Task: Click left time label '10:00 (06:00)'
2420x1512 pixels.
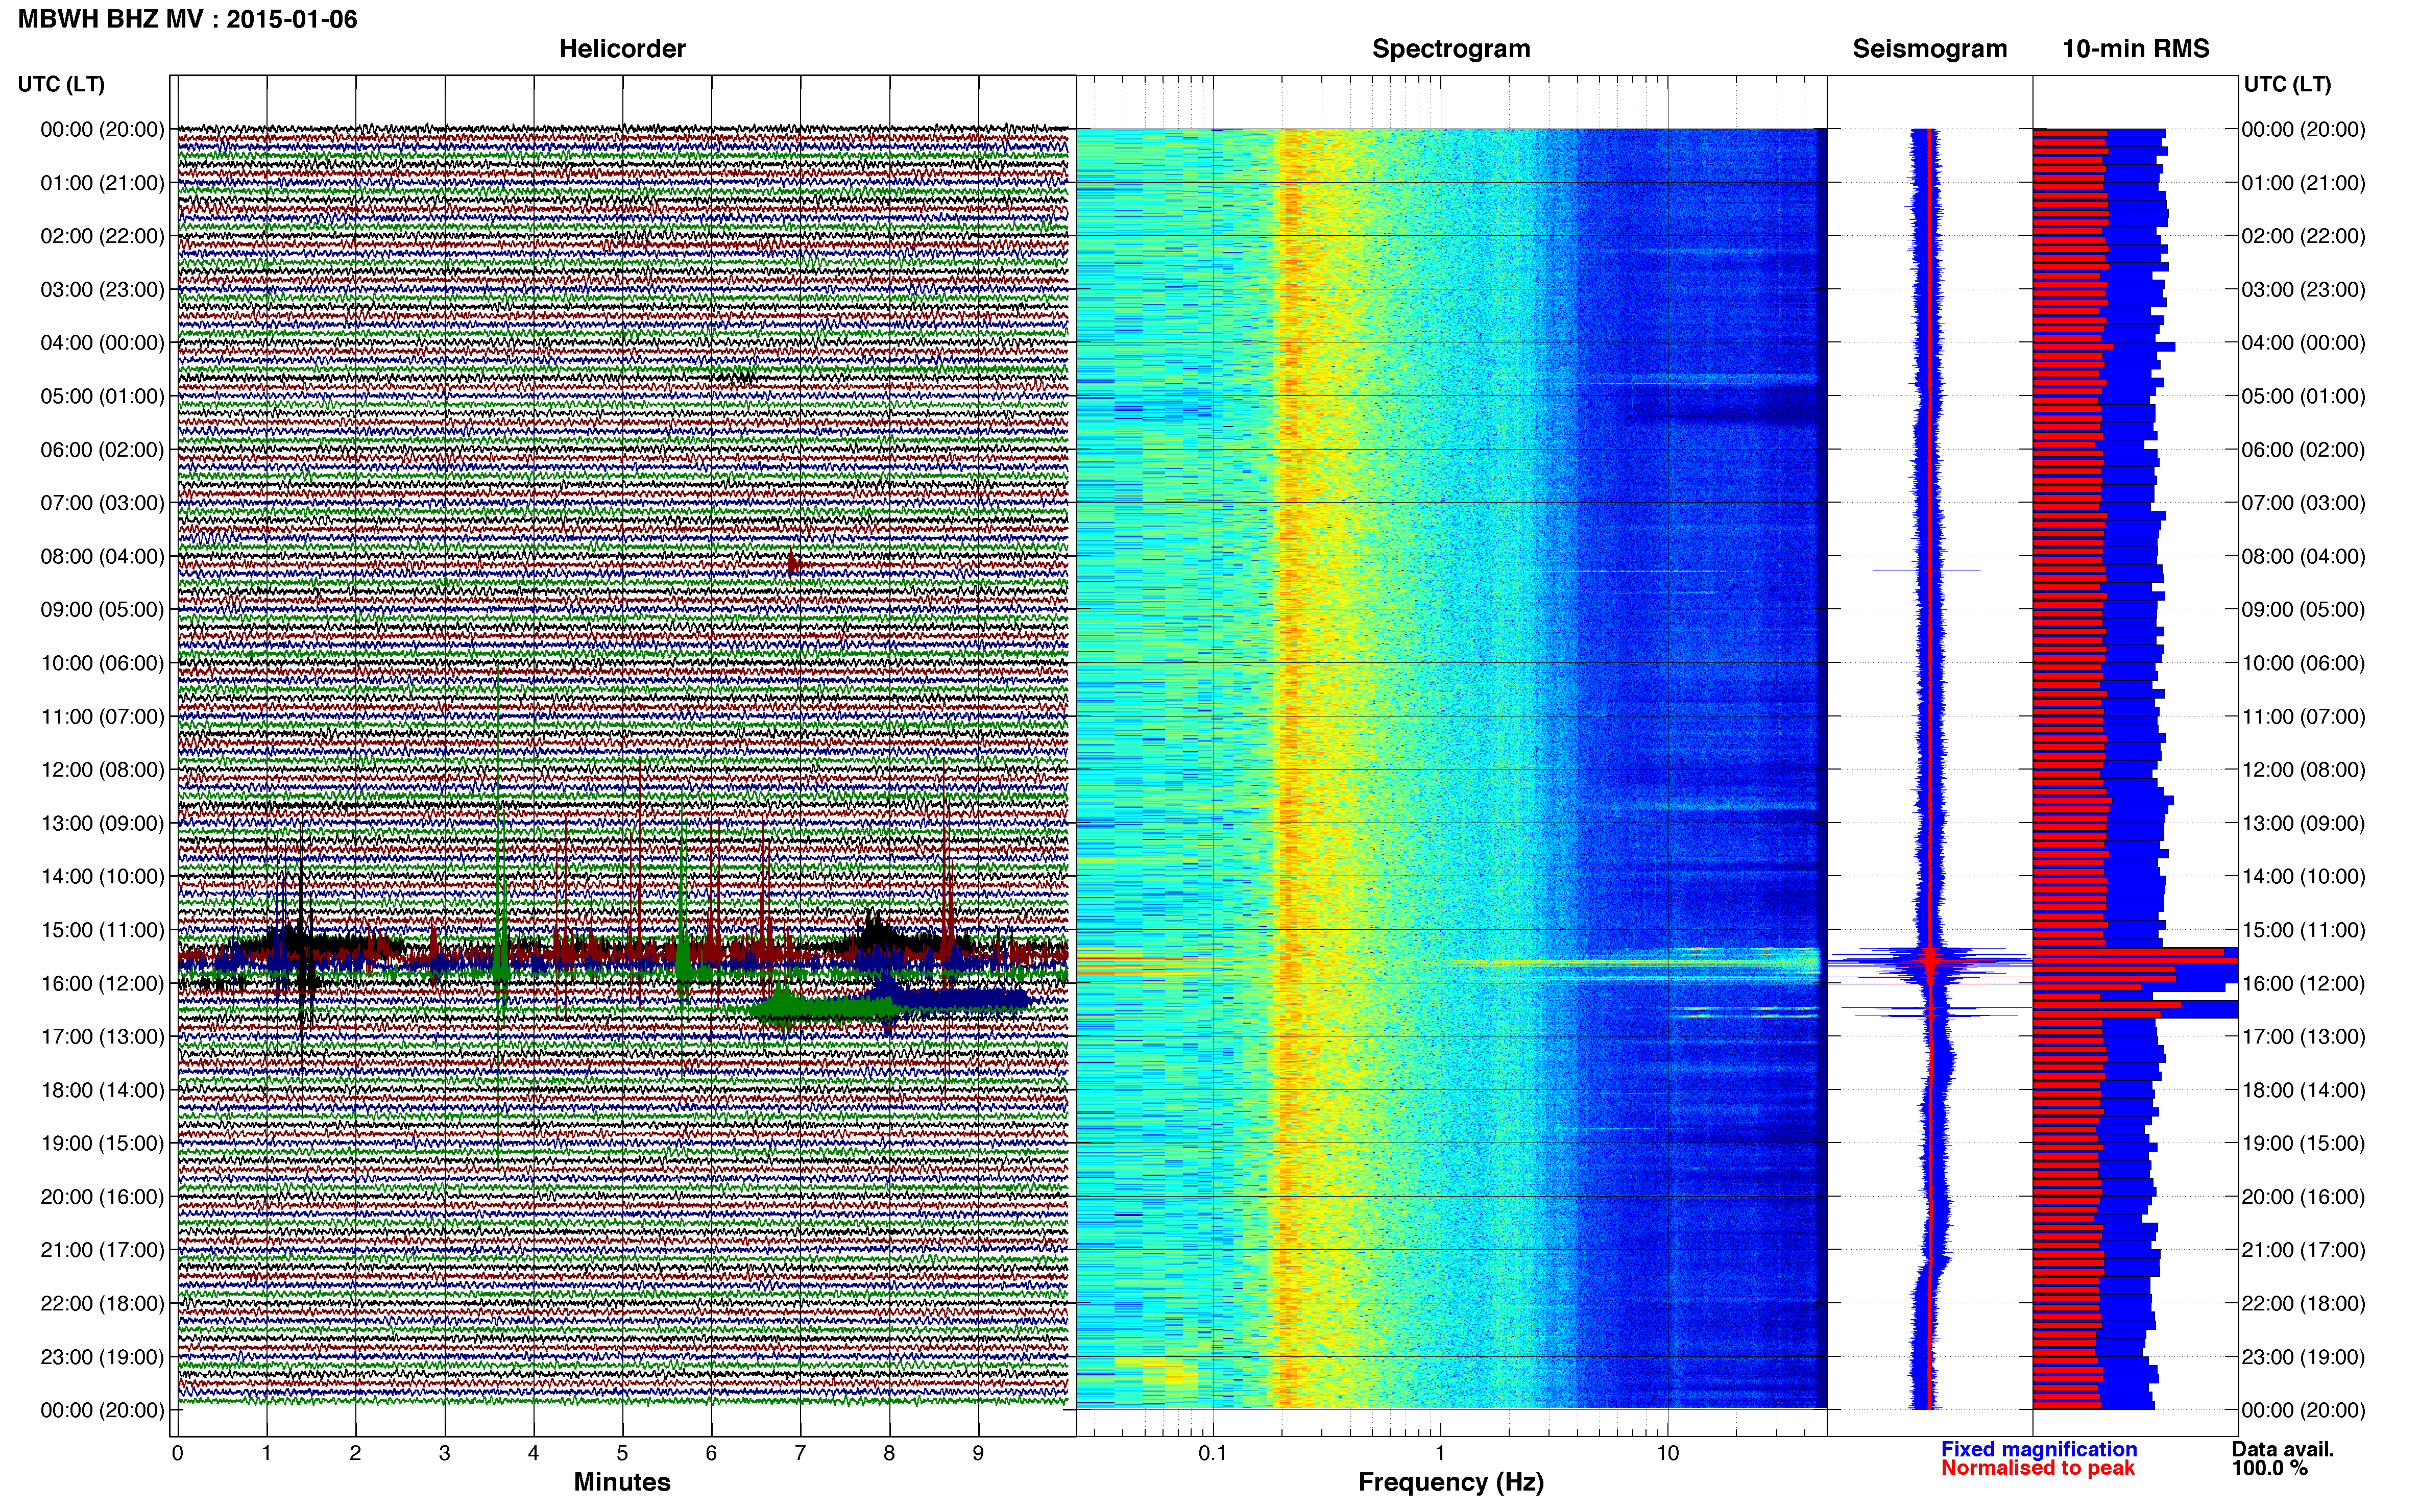Action: [102, 663]
